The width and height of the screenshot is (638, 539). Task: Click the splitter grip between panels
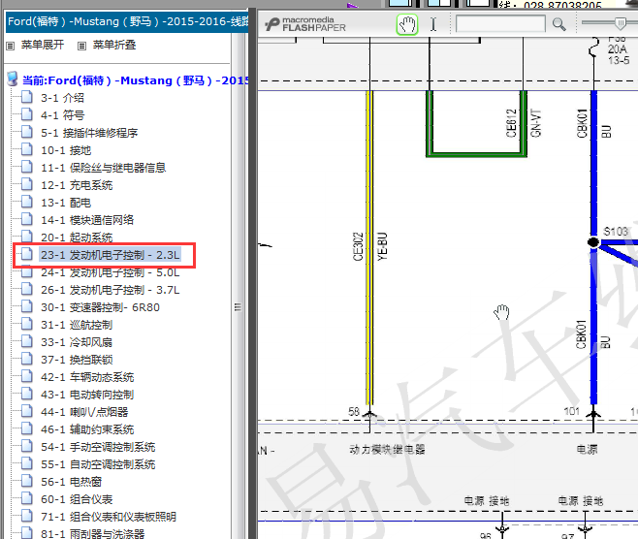[238, 307]
